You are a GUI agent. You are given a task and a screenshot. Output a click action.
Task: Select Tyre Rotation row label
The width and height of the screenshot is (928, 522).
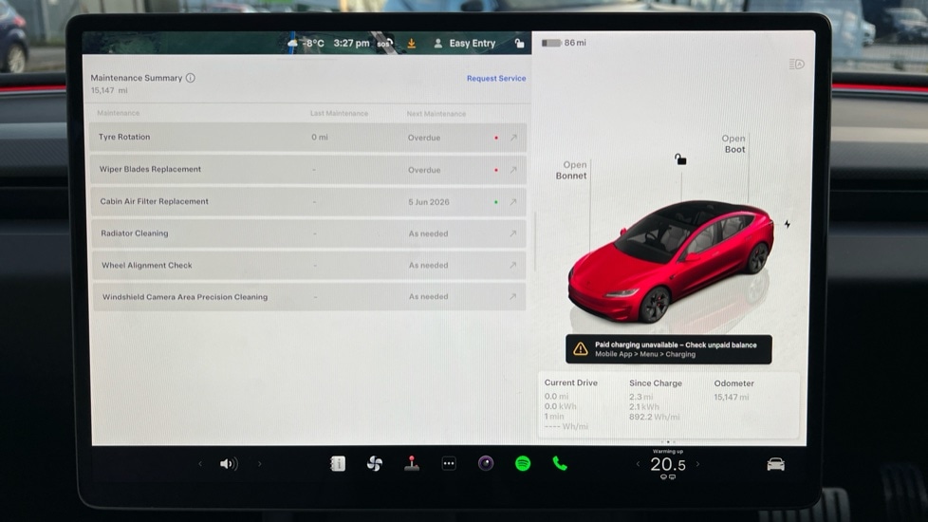pos(124,137)
